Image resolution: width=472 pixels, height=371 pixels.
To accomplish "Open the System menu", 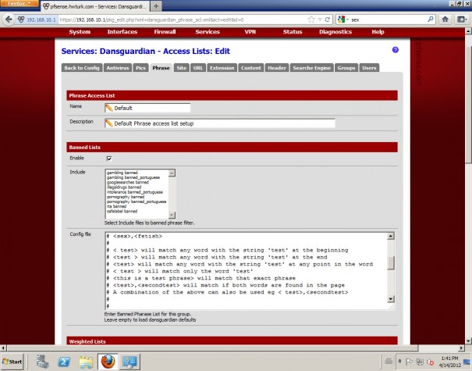I will click(x=80, y=32).
